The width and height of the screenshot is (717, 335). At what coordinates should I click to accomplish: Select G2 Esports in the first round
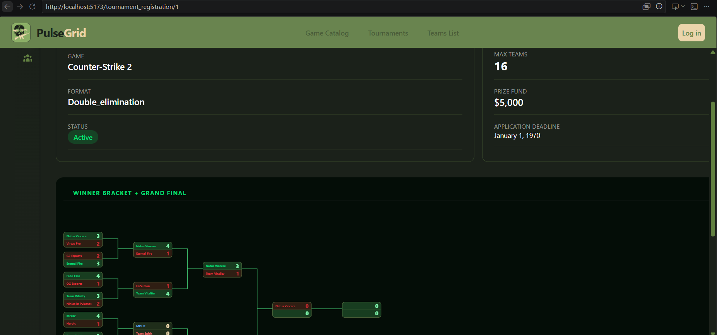83,256
